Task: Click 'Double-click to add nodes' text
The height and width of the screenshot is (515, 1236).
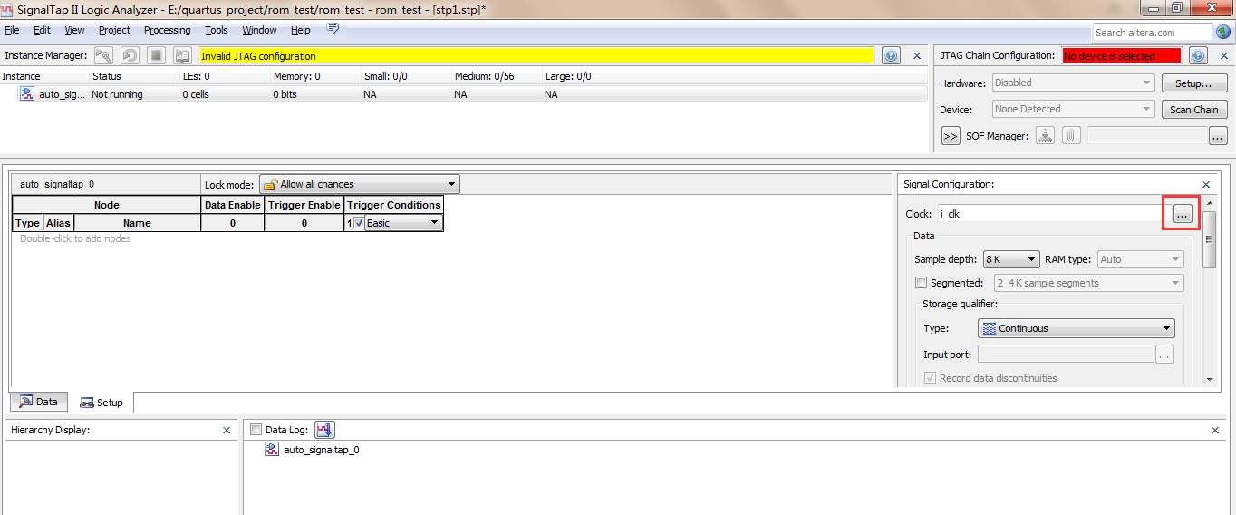Action: coord(75,238)
